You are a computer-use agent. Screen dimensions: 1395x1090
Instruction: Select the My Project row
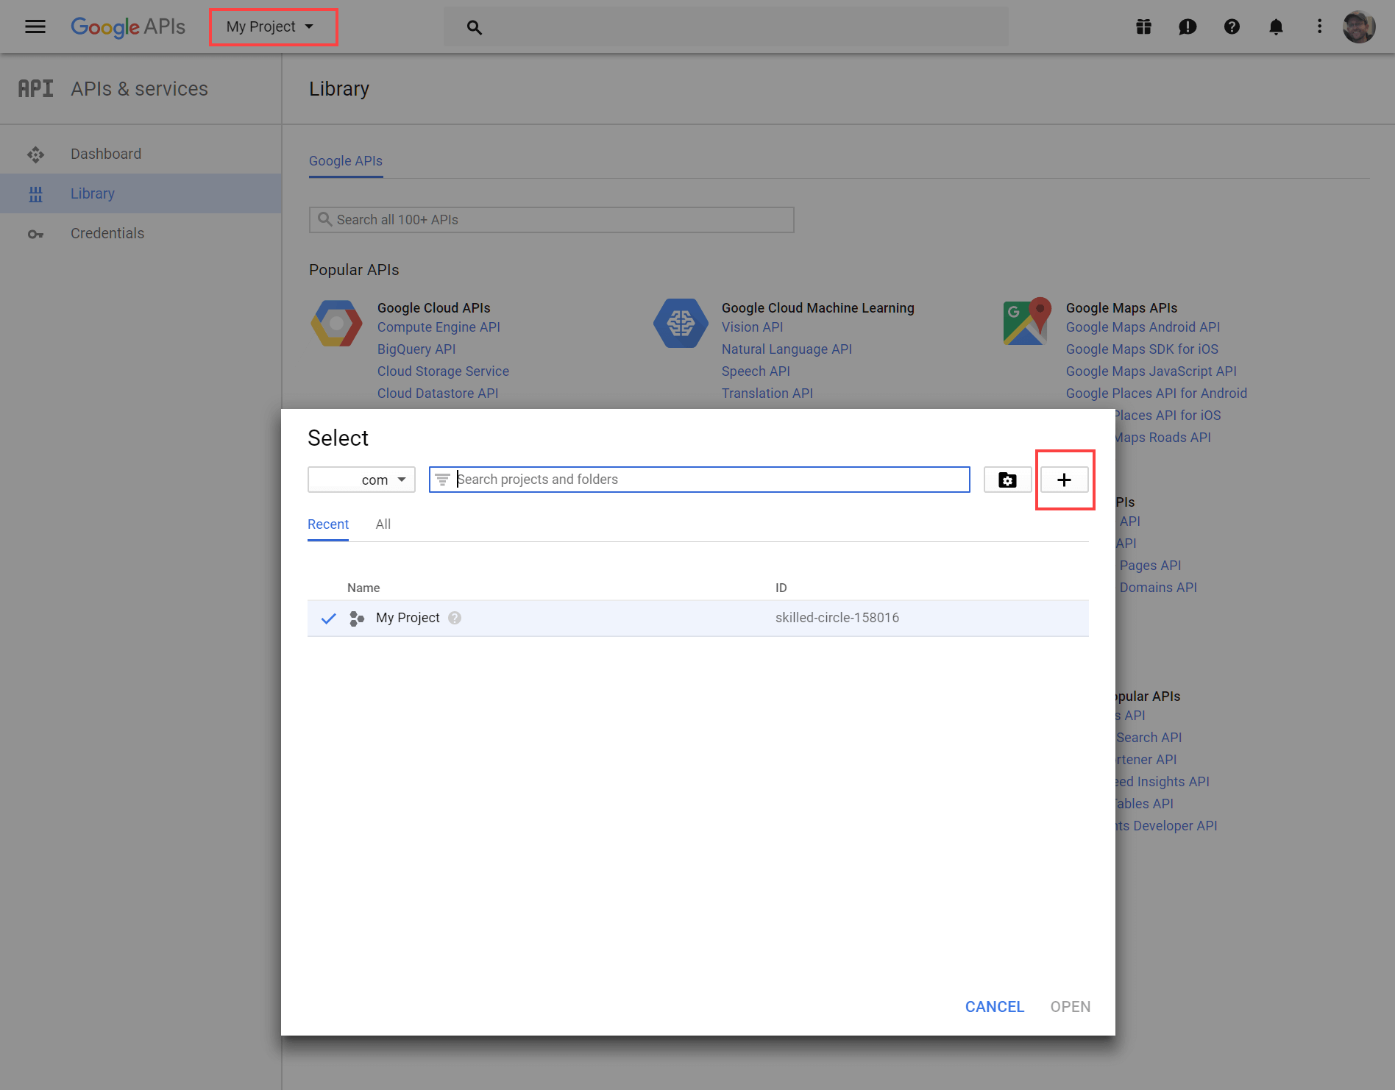698,619
